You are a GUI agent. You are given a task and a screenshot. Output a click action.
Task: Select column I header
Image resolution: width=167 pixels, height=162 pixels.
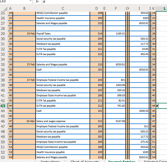pos(139,8)
